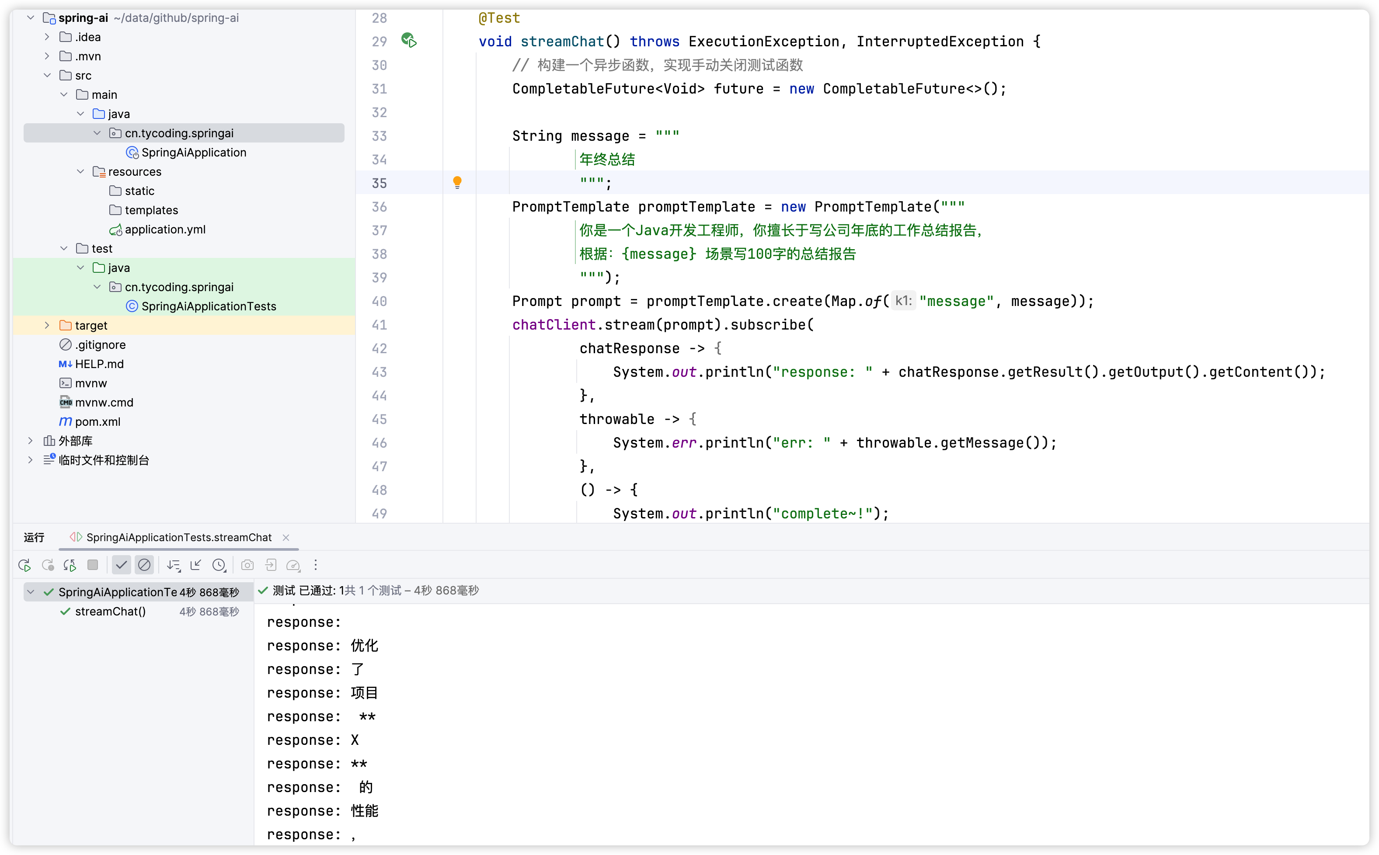The height and width of the screenshot is (855, 1379).
Task: Click green checkmark beside streamChat()
Action: coord(66,612)
